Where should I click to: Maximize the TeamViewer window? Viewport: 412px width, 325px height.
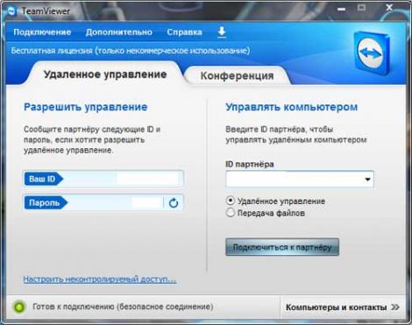tap(361, 8)
